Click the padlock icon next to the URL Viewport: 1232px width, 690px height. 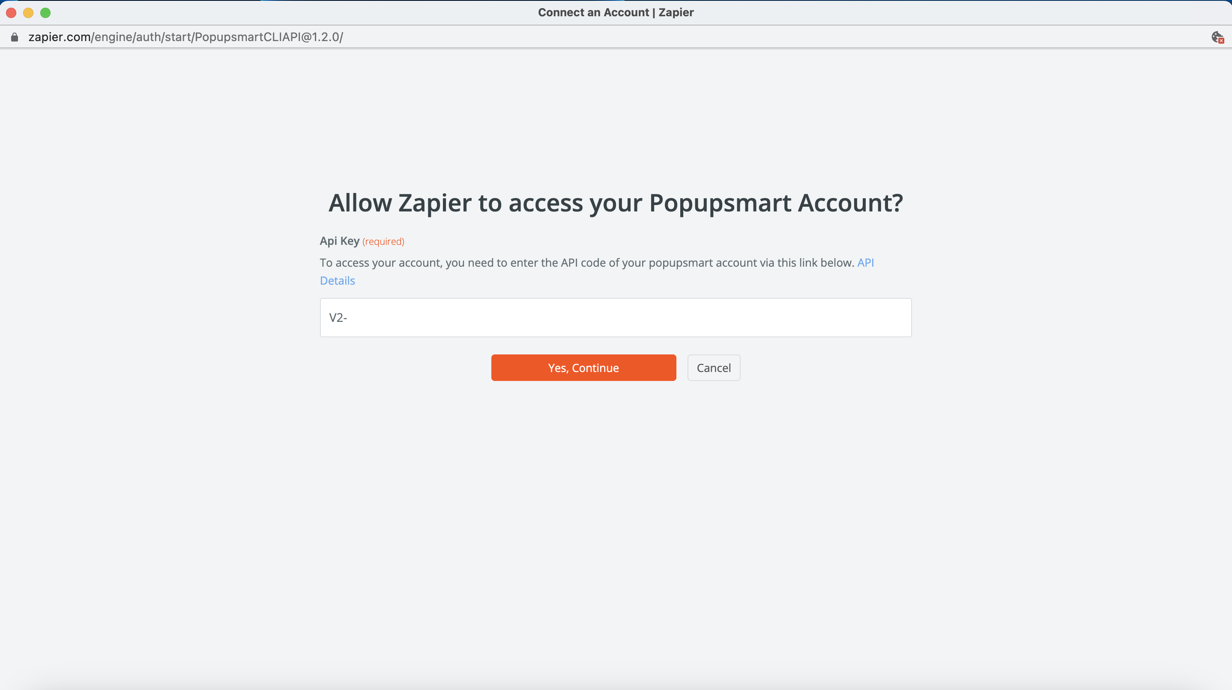tap(14, 37)
